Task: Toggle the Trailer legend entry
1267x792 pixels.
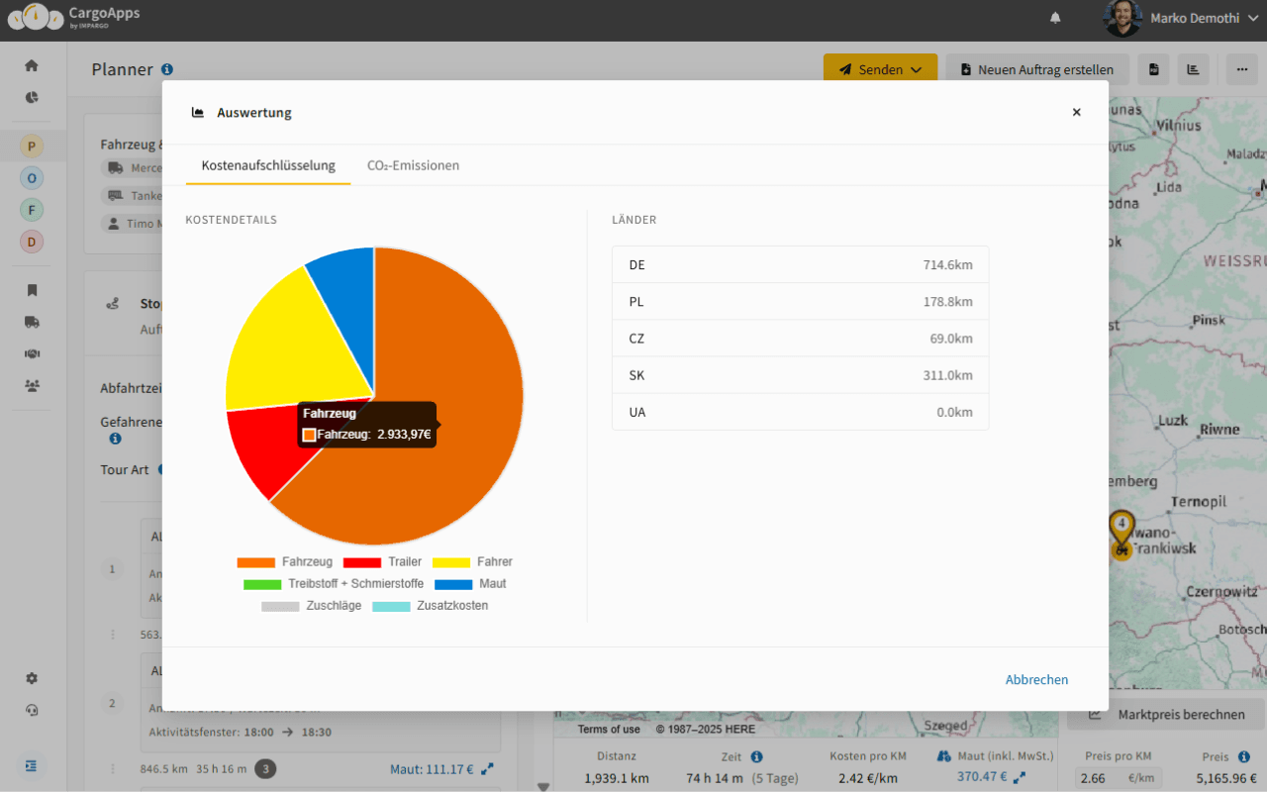Action: point(382,561)
